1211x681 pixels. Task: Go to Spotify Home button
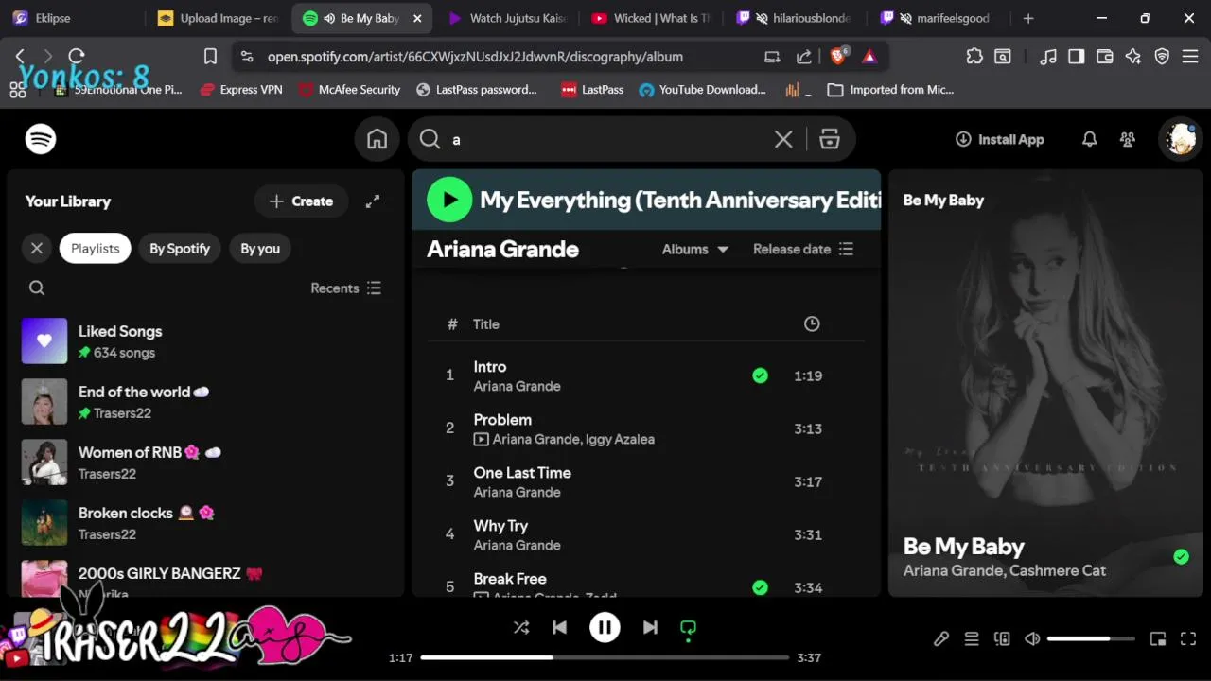click(x=377, y=139)
